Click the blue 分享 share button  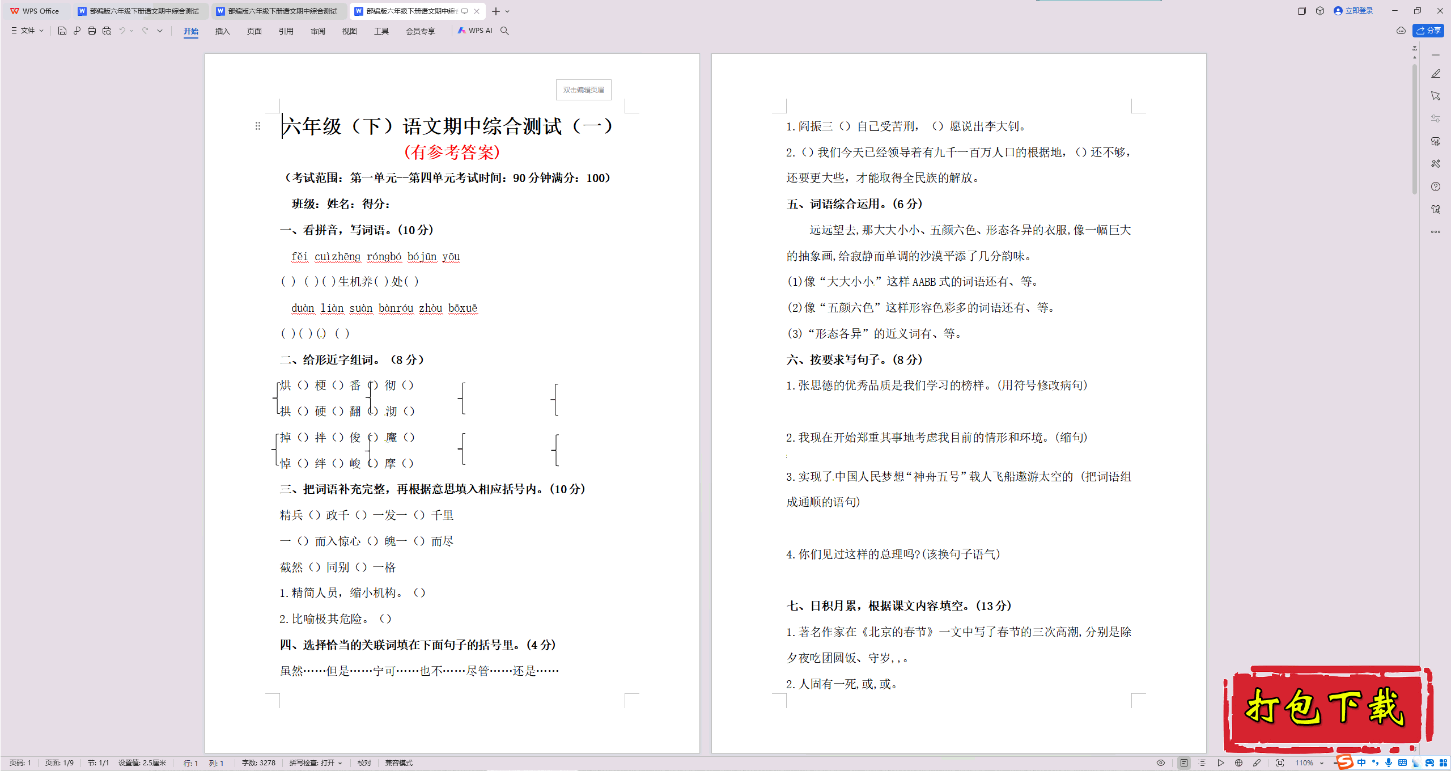1428,31
